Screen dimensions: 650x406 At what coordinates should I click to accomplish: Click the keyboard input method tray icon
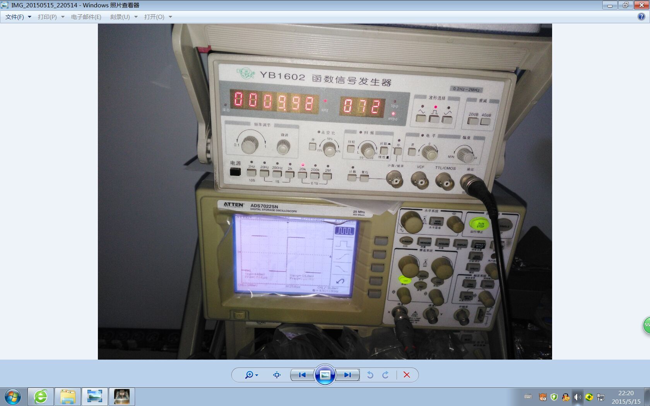528,397
